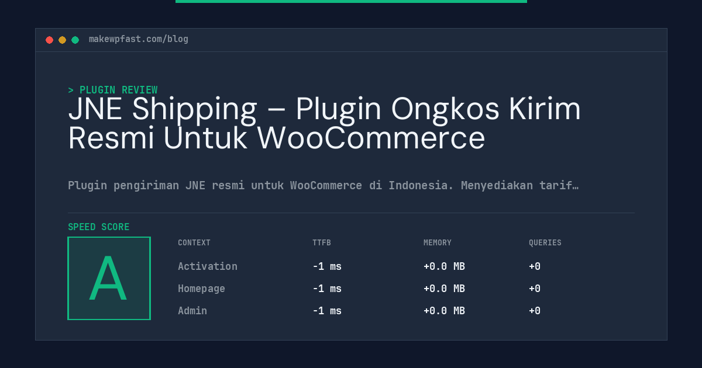Click the makewpfast.com/blog address text
The width and height of the screenshot is (702, 368).
point(139,39)
